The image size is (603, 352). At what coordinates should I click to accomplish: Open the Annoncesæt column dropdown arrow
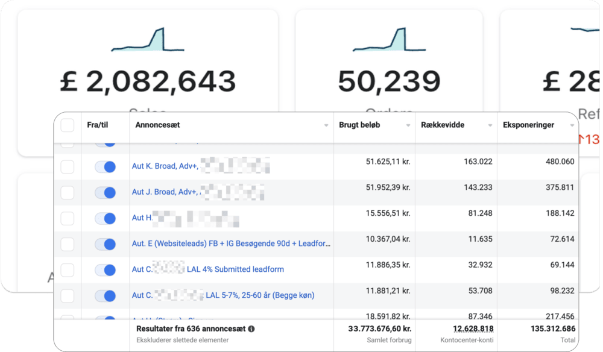point(326,125)
